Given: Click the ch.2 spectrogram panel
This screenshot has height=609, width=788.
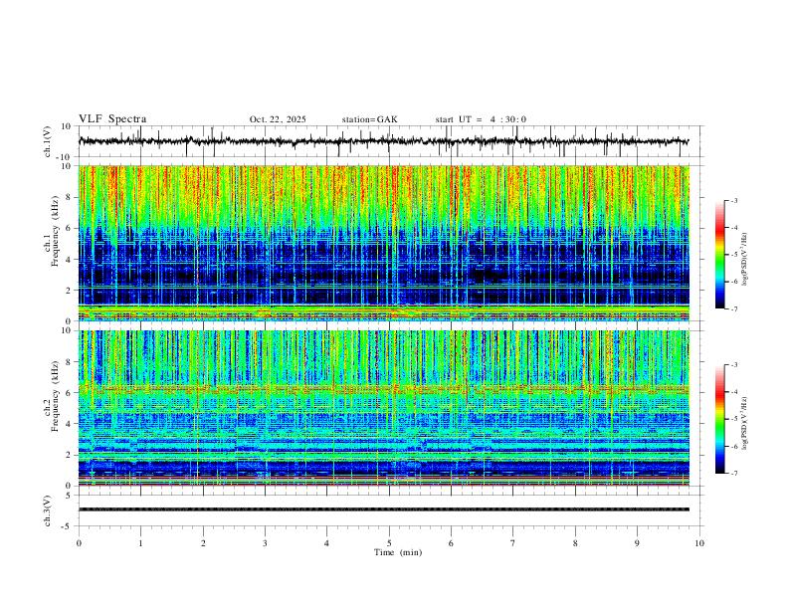Looking at the screenshot, I should tap(383, 408).
